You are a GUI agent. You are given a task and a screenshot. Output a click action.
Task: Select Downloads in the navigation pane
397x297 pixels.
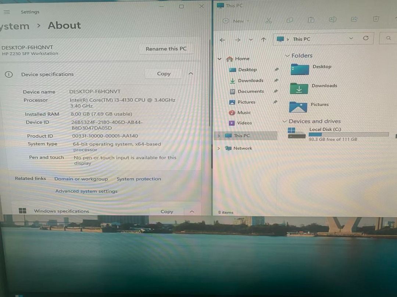tap(247, 80)
